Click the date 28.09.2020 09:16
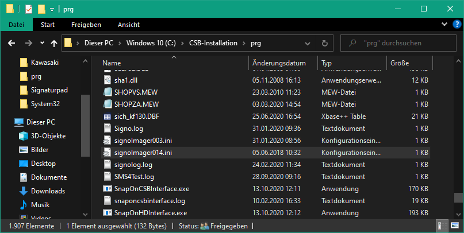This screenshot has width=464, height=233. (277, 177)
